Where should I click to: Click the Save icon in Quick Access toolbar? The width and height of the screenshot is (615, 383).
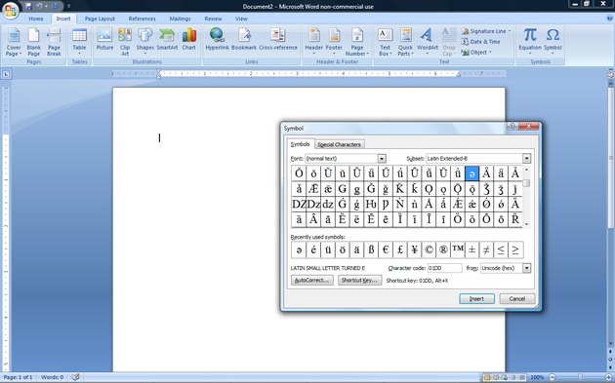[28, 6]
